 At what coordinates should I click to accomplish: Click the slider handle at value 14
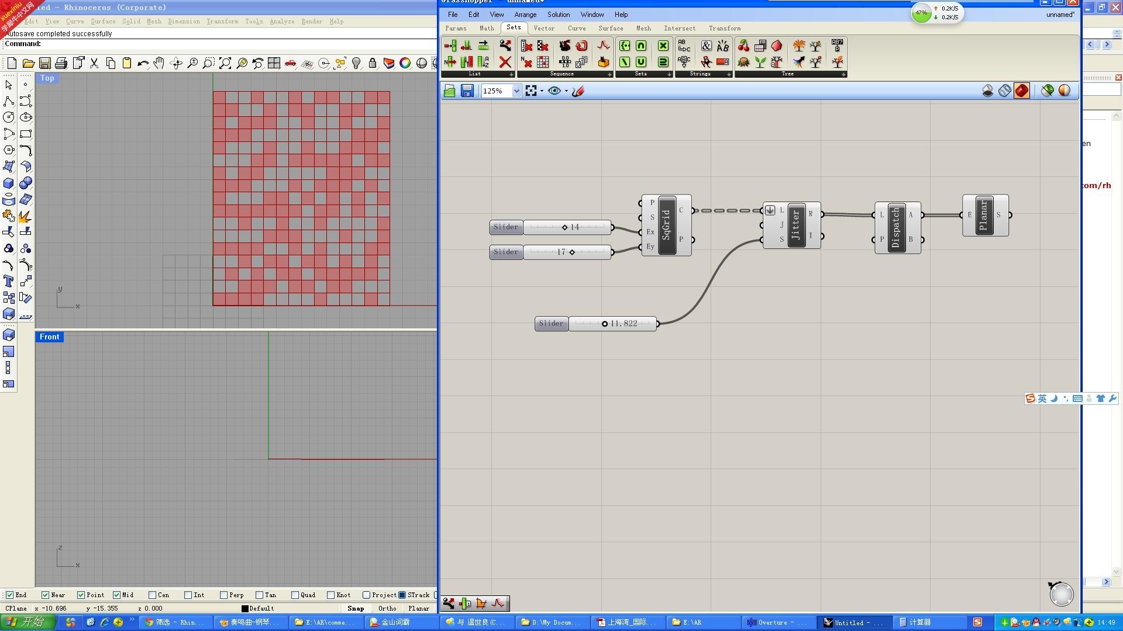pos(564,227)
